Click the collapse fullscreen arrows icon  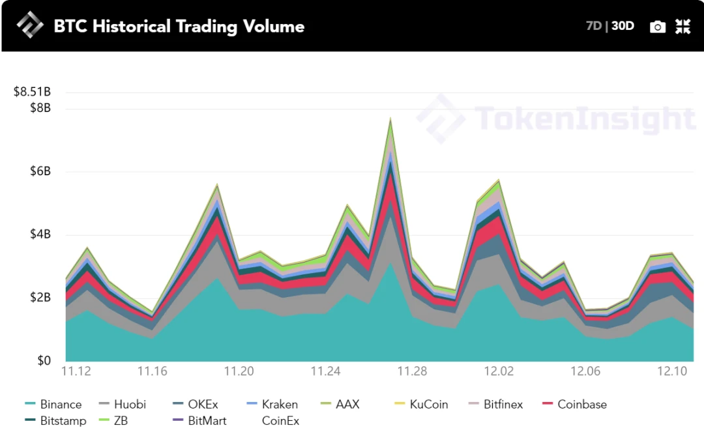tap(682, 27)
